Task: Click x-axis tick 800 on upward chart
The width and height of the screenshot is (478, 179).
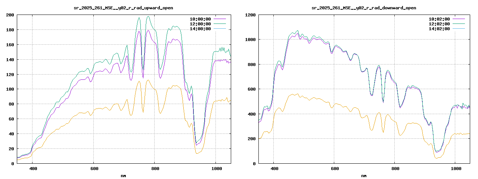Action: pyautogui.click(x=154, y=169)
